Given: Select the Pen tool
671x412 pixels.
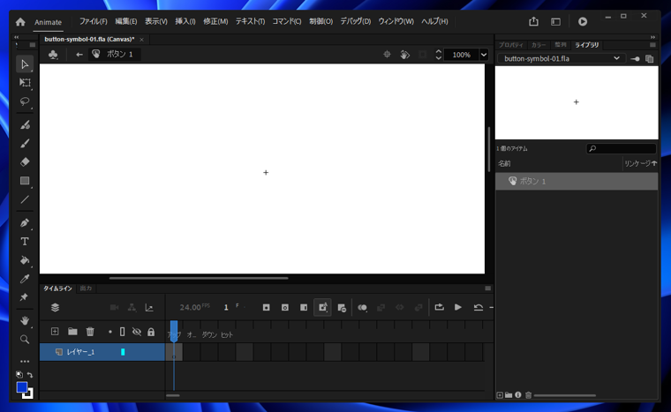Looking at the screenshot, I should click(25, 223).
